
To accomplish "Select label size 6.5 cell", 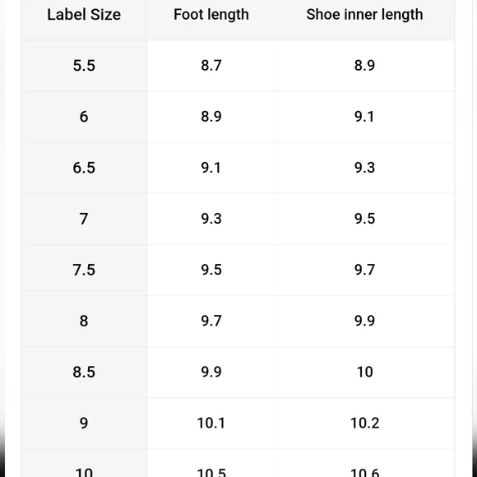I will (x=84, y=168).
